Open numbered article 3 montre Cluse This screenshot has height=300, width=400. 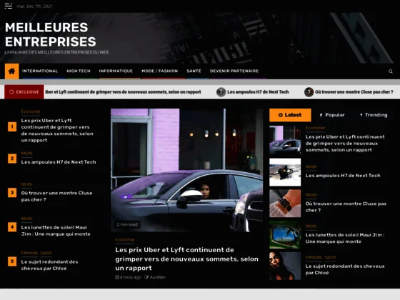pos(56,196)
